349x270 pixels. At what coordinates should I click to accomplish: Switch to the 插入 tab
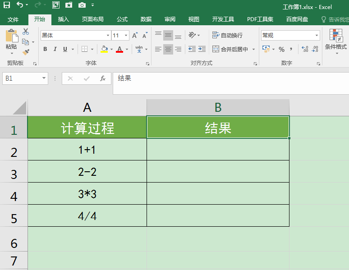coord(64,19)
